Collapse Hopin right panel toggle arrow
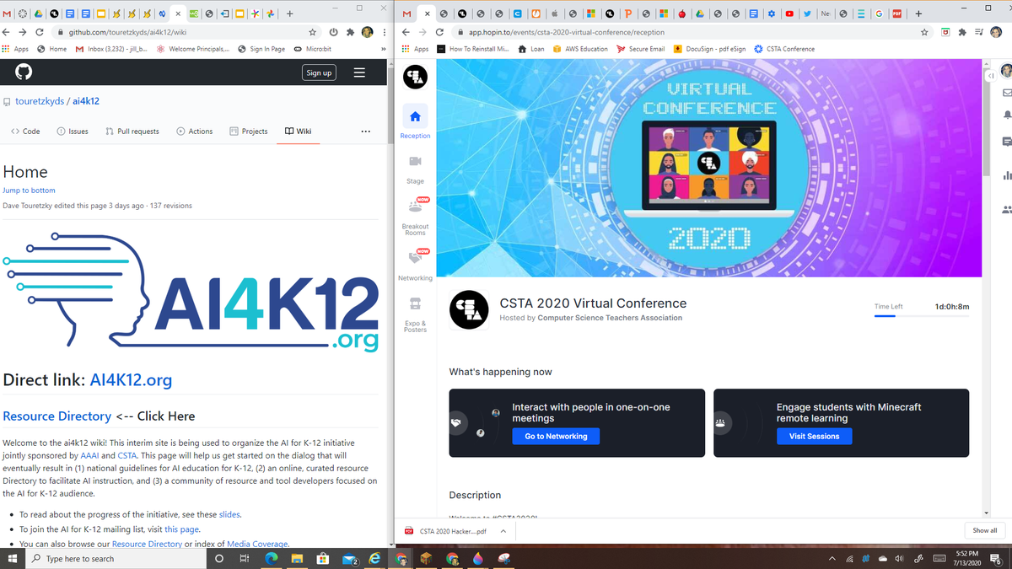Image resolution: width=1012 pixels, height=569 pixels. tap(991, 77)
